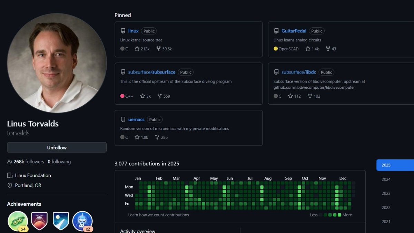View uemacs's 286 forks
Screen dimensions: 414x233
coord(161,137)
